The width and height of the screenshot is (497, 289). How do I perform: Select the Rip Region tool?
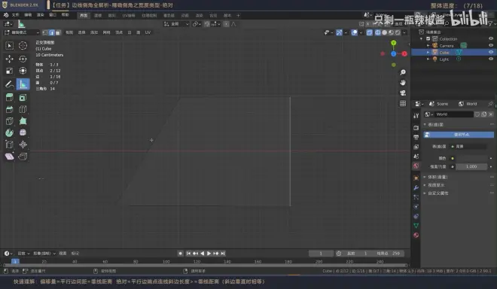(23, 157)
